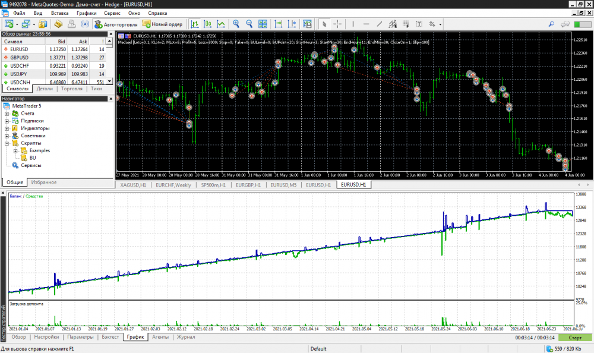Click the Новый ордер button
Viewport: 594px width, 353px height.
(x=163, y=24)
